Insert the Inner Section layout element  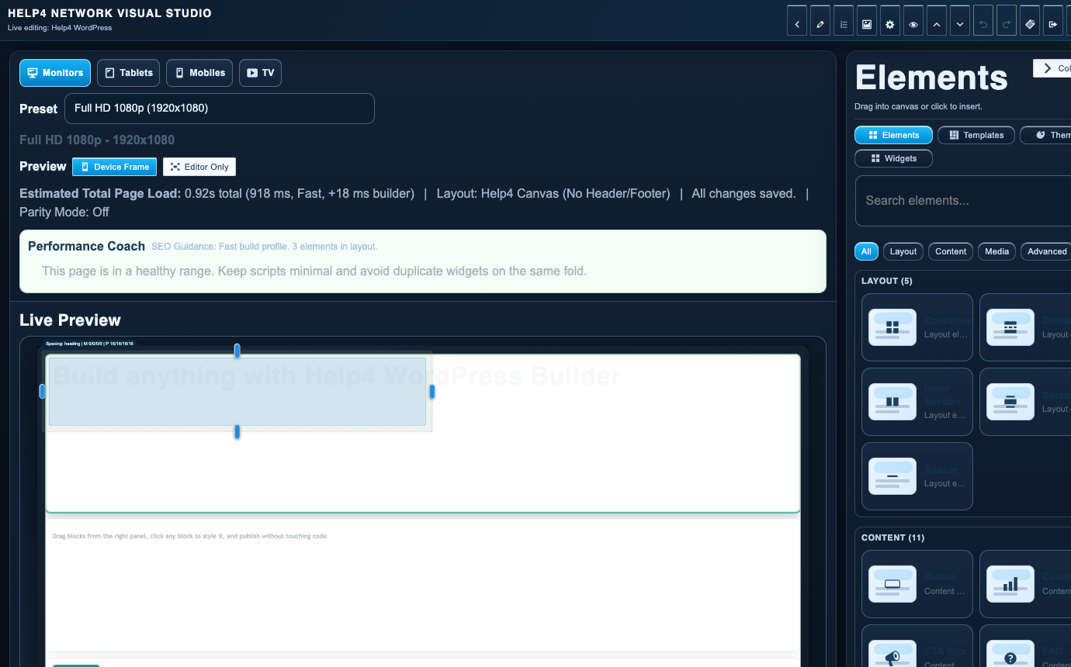pyautogui.click(x=917, y=402)
